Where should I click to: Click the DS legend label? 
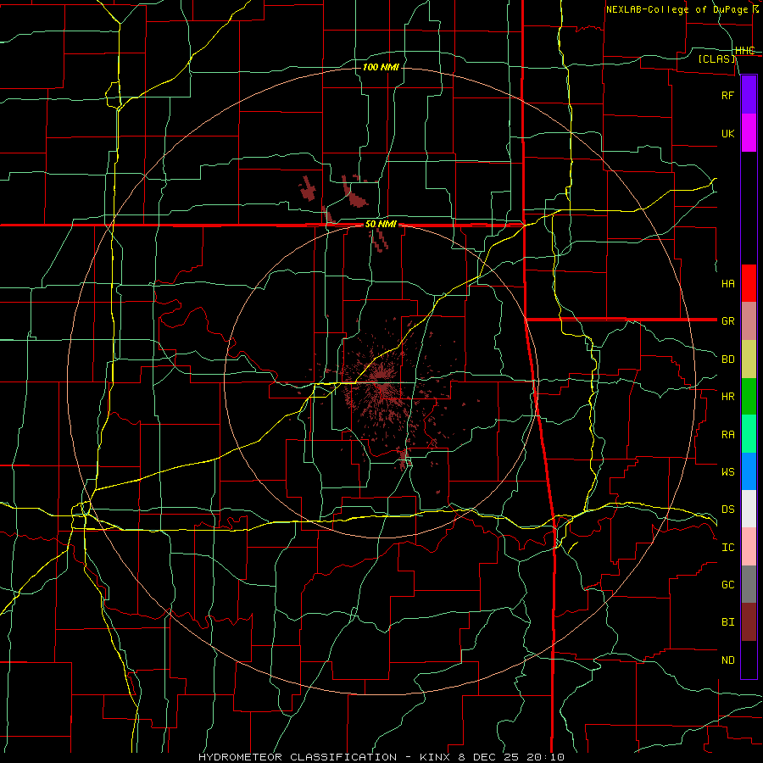(727, 510)
